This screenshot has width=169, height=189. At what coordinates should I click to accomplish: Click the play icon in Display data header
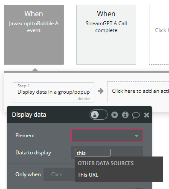tap(114, 115)
